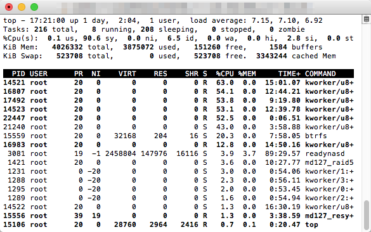371x232 pixels.
Task: Click PID 1421 in the process list
Action: [16, 162]
